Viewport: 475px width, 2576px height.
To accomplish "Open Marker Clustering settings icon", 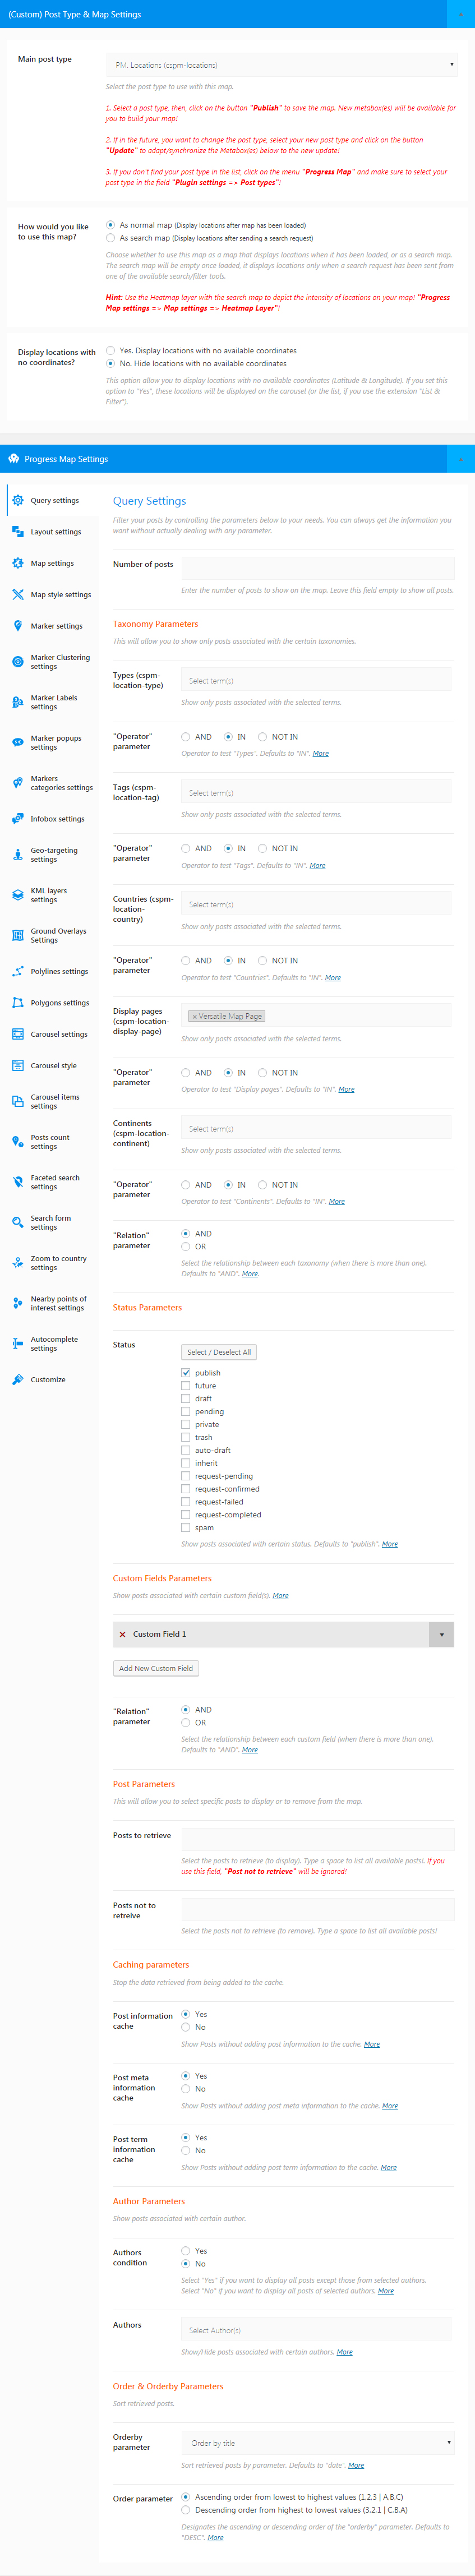I will [x=18, y=662].
